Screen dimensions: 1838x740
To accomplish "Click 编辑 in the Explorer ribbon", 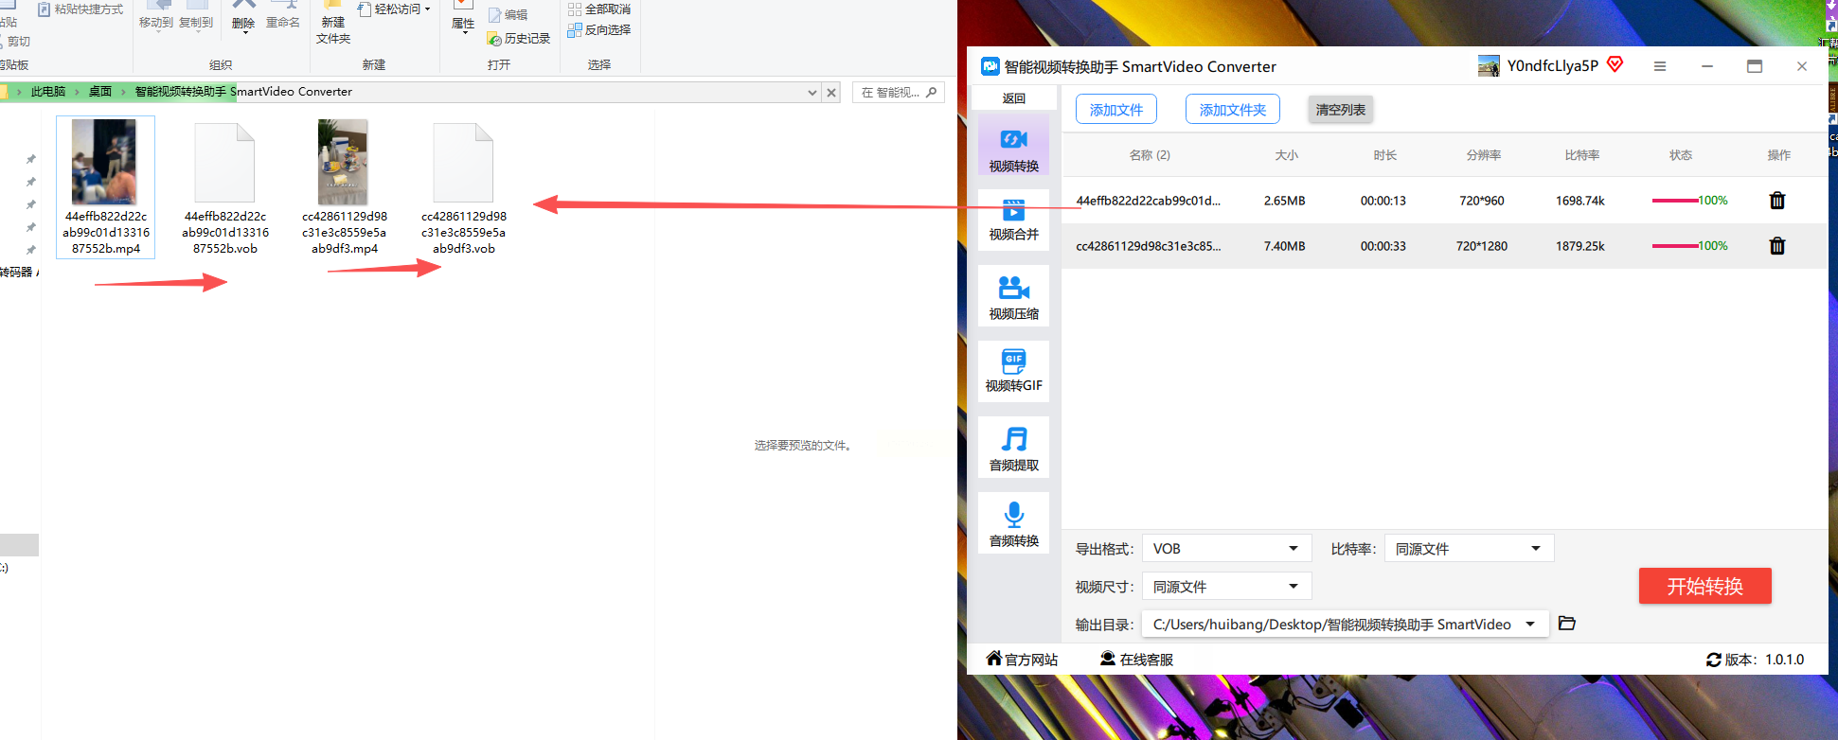I will [x=509, y=15].
